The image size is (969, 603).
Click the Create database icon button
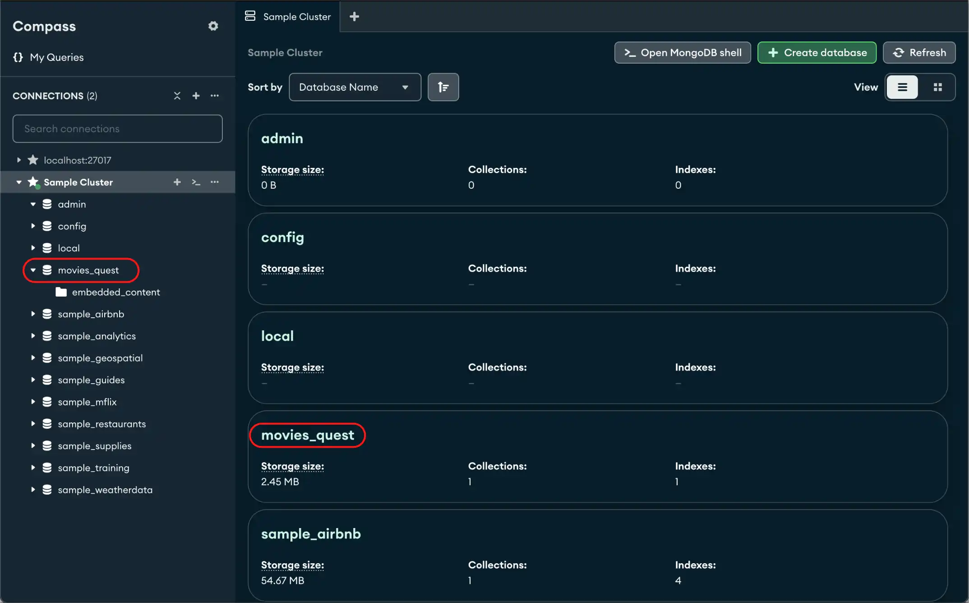tap(817, 52)
